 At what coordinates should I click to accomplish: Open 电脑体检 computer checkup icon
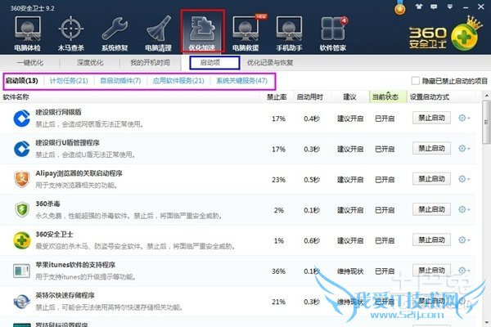point(28,34)
